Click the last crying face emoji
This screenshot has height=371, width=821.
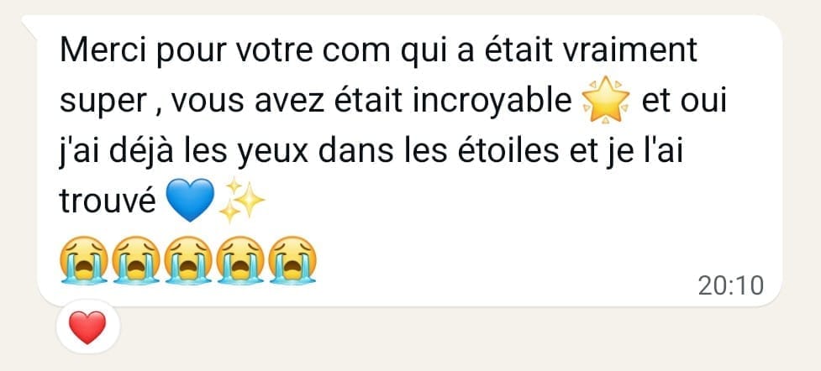(x=292, y=260)
